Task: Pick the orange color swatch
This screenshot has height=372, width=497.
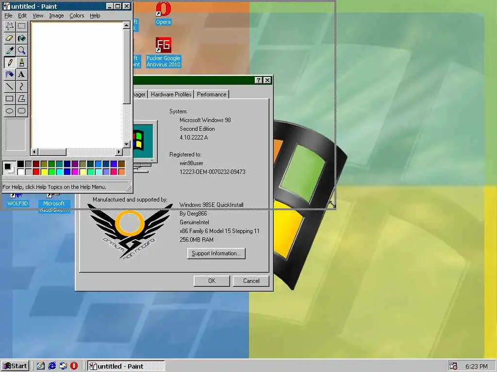Action: click(122, 172)
